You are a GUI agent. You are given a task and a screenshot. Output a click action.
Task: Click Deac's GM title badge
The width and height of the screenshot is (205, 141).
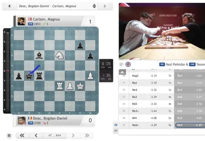click(x=31, y=123)
